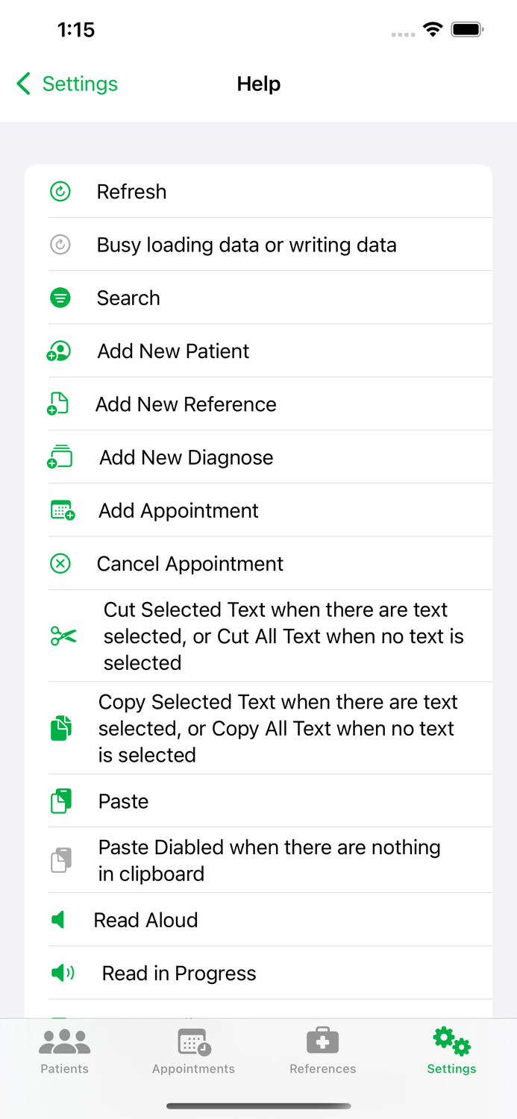Select the Cut scissors icon
This screenshot has height=1119, width=517.
(x=60, y=636)
